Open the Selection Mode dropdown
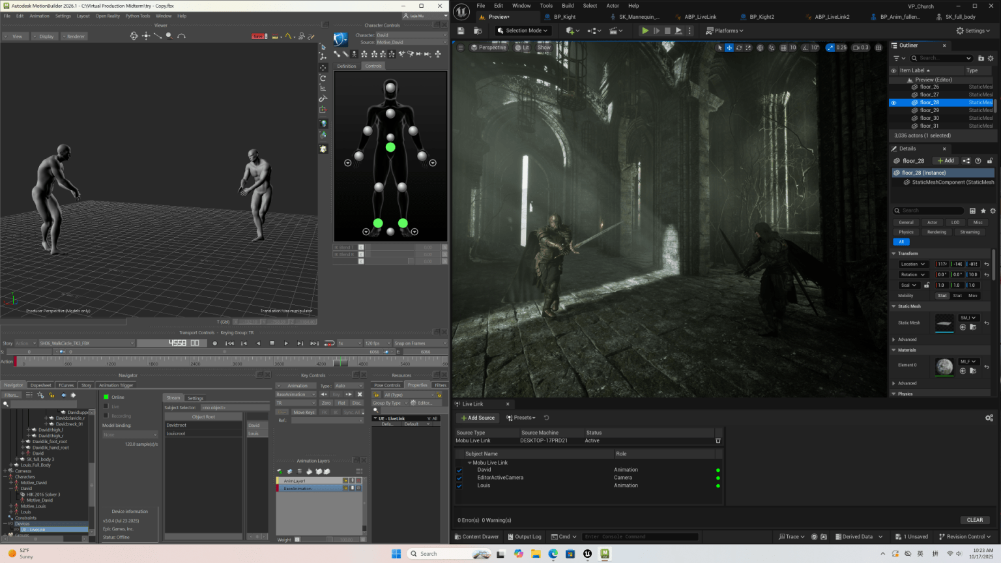The height and width of the screenshot is (563, 1001). 523,31
